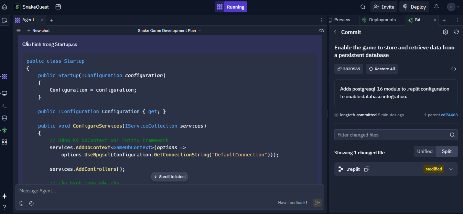
Task: Click the Have feedback? link
Action: coord(293,203)
